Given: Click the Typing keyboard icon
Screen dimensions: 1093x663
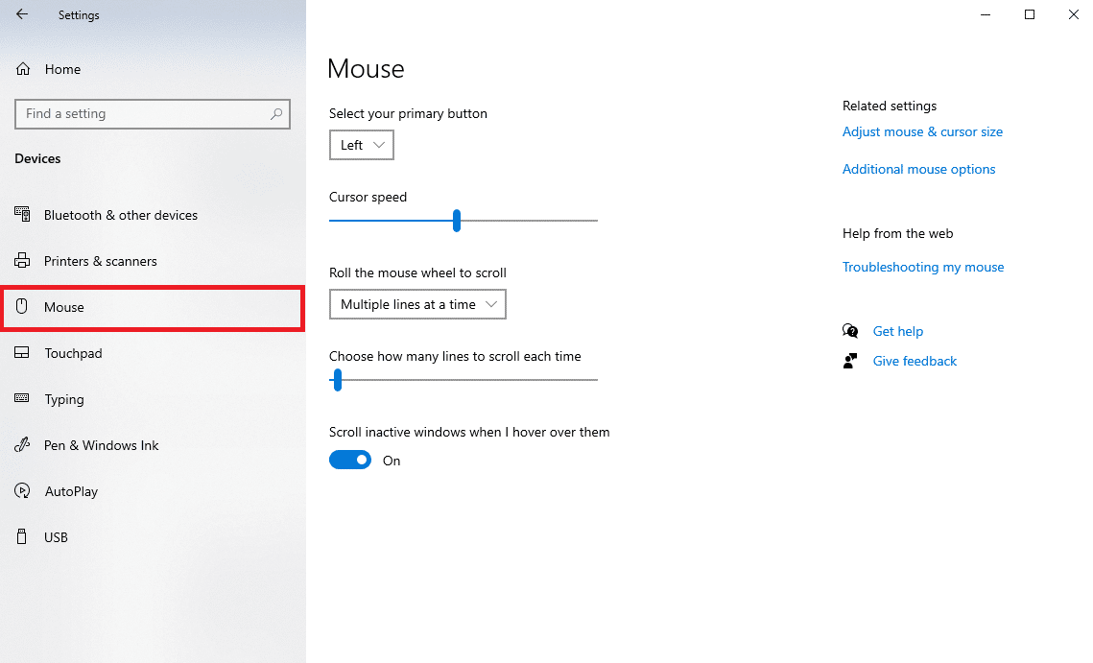Looking at the screenshot, I should point(22,398).
